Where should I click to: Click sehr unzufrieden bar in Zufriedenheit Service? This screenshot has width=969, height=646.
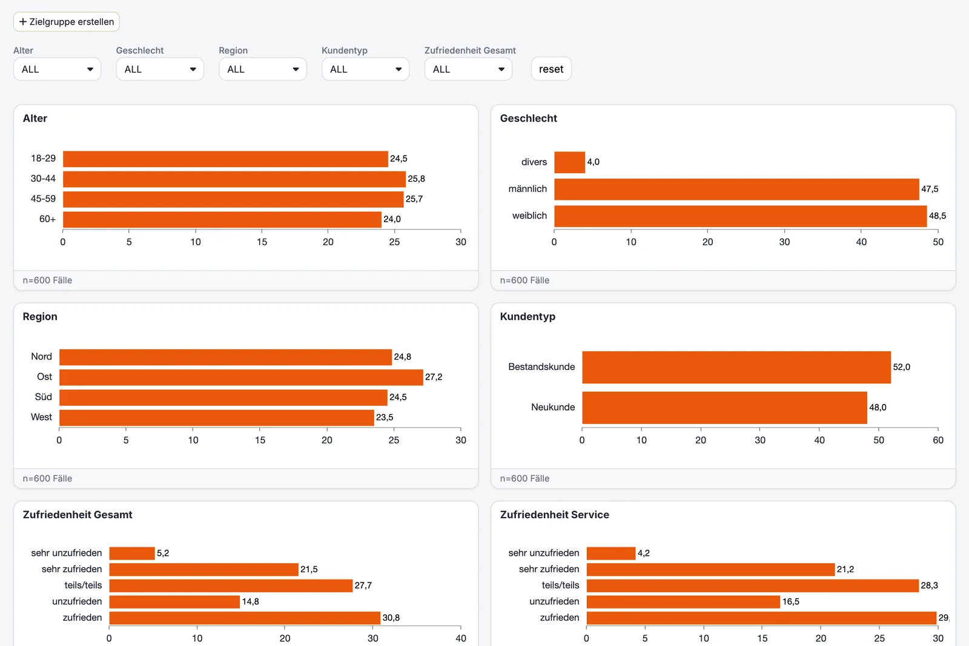pos(611,553)
